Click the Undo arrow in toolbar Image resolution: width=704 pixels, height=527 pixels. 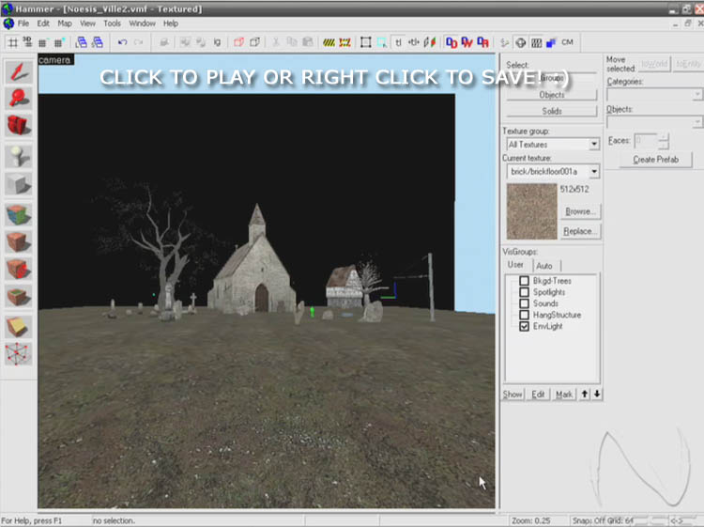tap(122, 42)
